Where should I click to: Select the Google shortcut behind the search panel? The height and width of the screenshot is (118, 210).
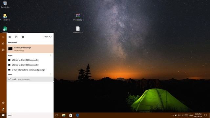point(5,30)
